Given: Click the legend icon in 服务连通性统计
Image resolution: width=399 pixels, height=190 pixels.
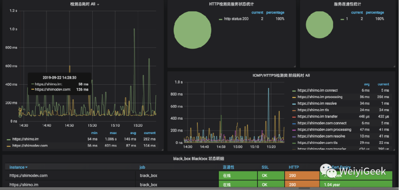Looking at the screenshot, I should pos(342,19).
